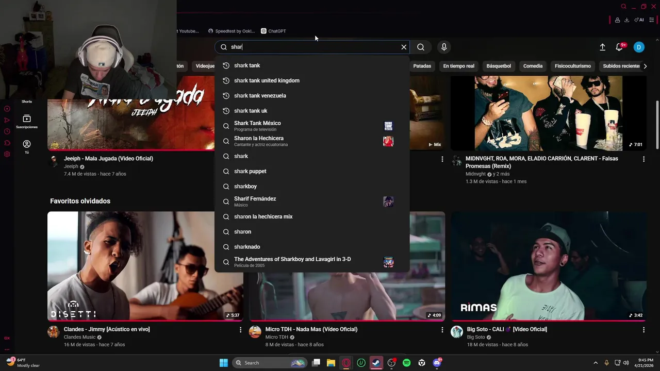Open the account avatar D menu

[x=639, y=47]
